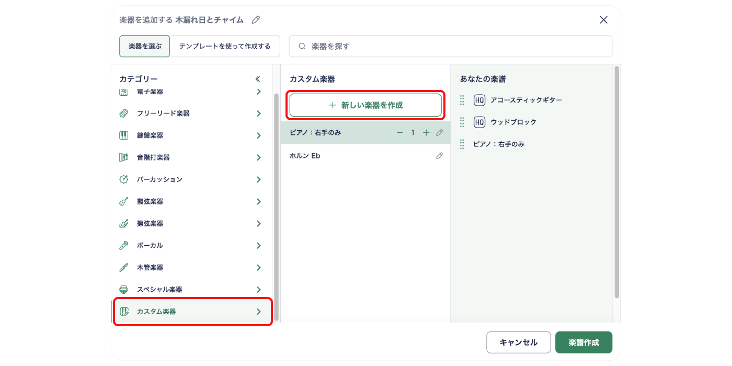
Task: Collapse the カテゴリー panel with double chevron
Action: [257, 79]
